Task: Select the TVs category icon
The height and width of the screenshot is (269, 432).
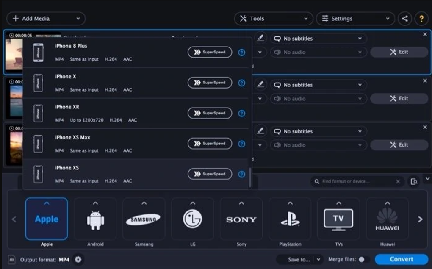Action: (x=338, y=219)
